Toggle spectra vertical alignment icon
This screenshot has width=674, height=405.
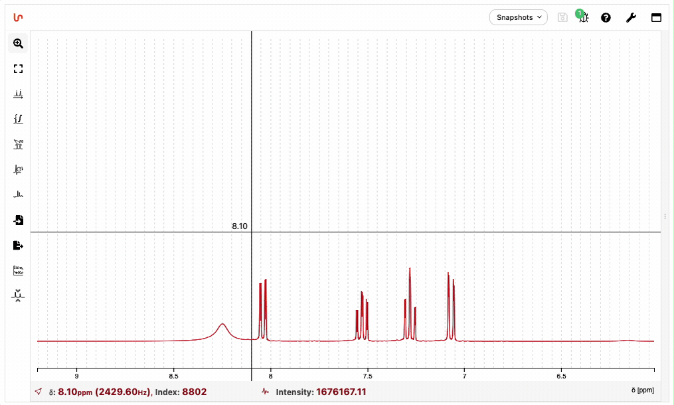click(x=18, y=295)
